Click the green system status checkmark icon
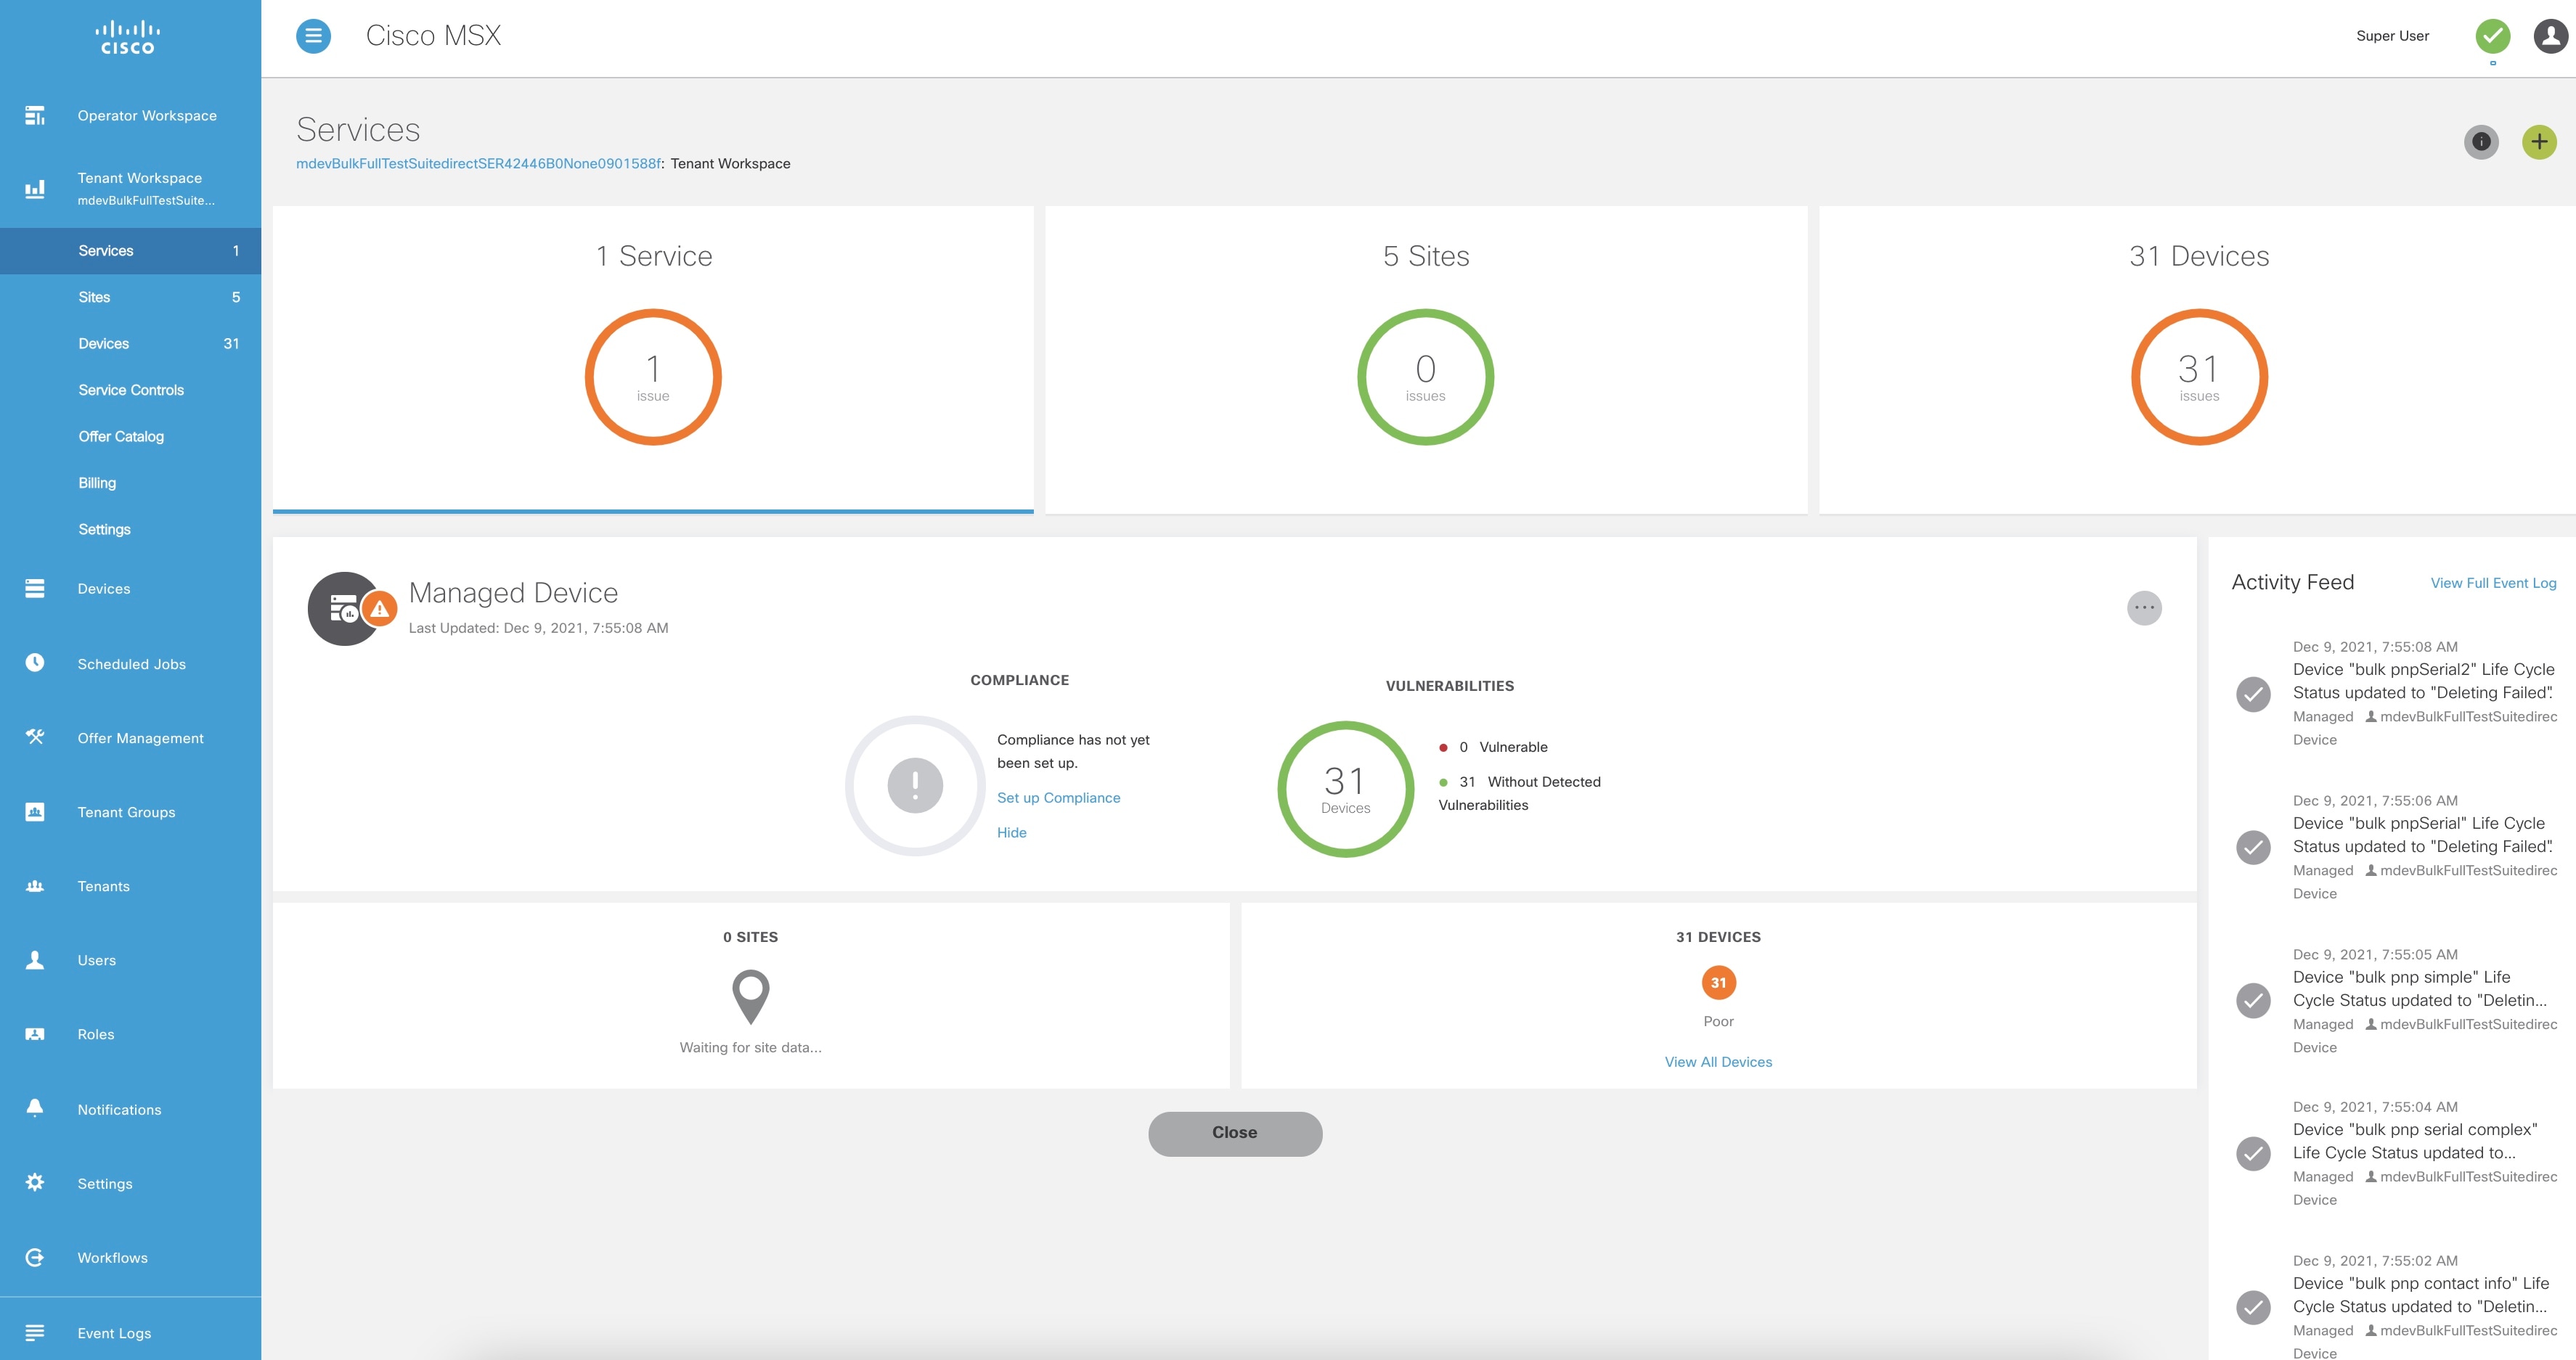The width and height of the screenshot is (2576, 1360). click(x=2492, y=36)
